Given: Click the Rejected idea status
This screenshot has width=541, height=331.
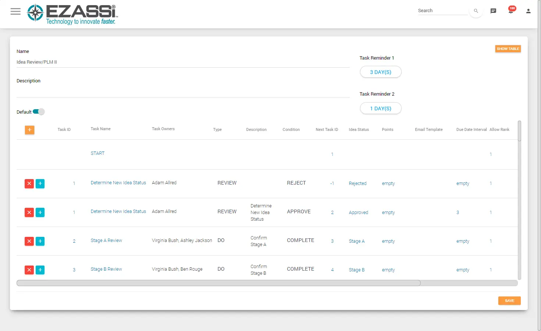Looking at the screenshot, I should [x=357, y=184].
